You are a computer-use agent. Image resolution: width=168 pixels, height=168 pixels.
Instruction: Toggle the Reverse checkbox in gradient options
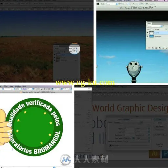[132, 4]
